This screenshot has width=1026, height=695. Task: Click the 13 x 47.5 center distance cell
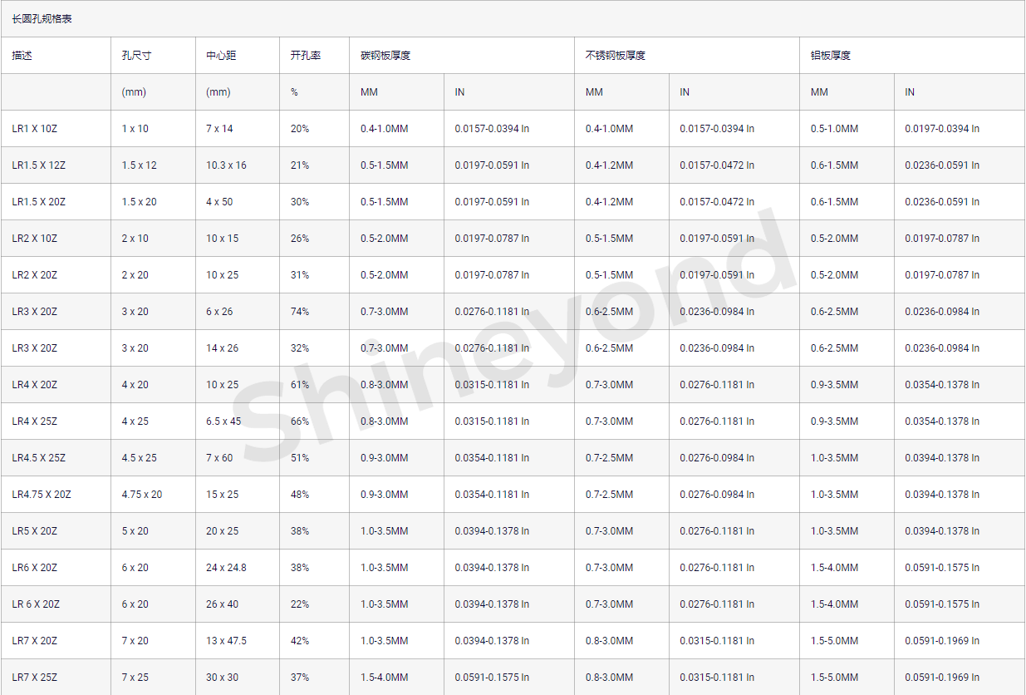226,641
